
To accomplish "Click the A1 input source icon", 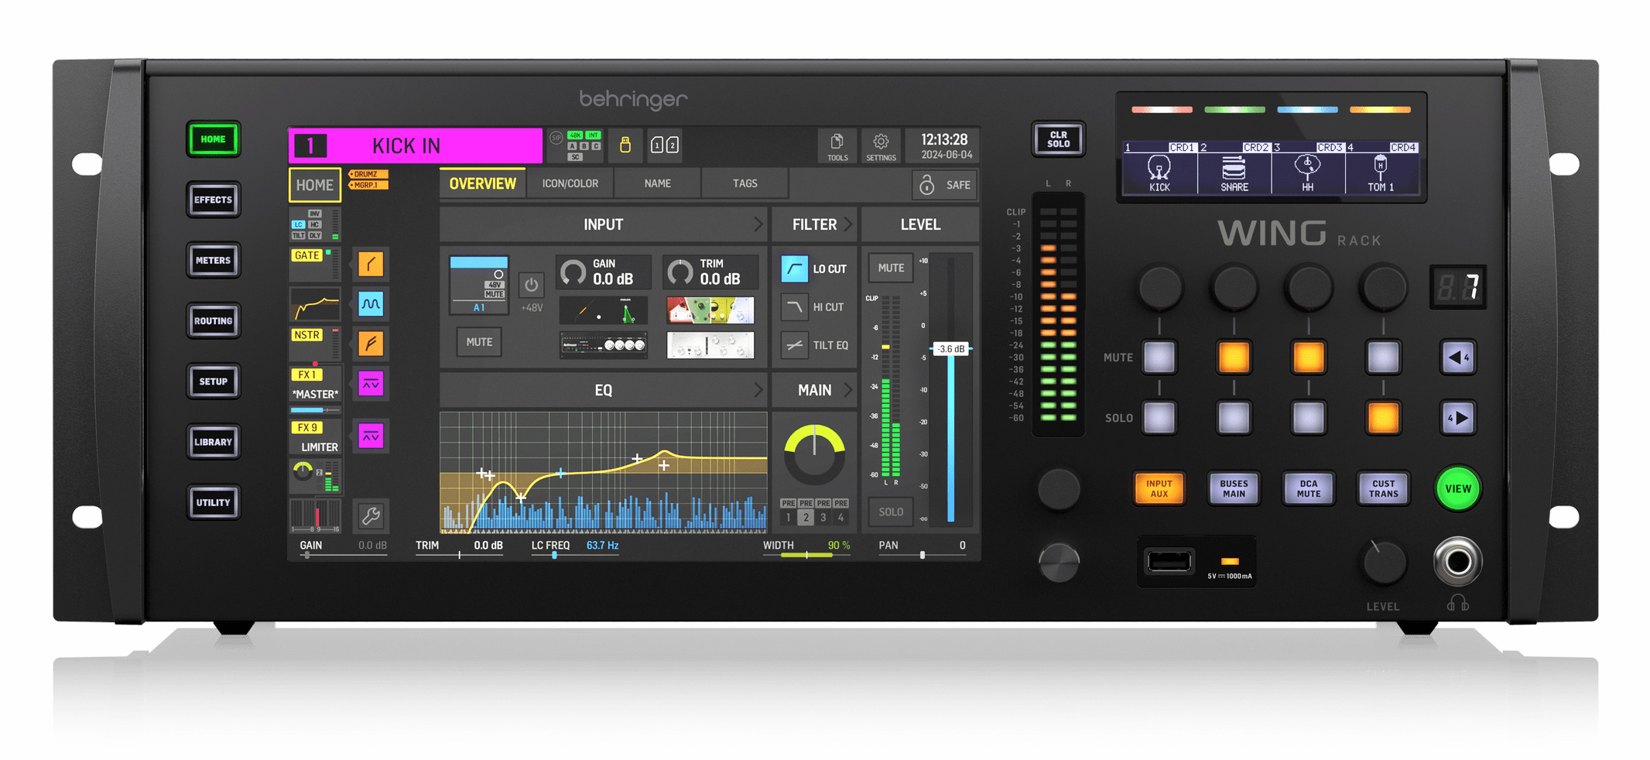I will pos(479,285).
